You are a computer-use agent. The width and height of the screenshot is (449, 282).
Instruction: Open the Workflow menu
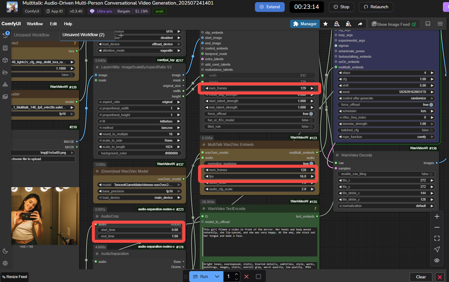(35, 24)
